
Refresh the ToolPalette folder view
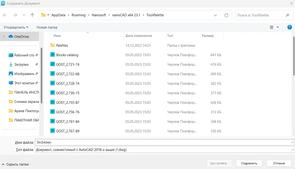226,15
